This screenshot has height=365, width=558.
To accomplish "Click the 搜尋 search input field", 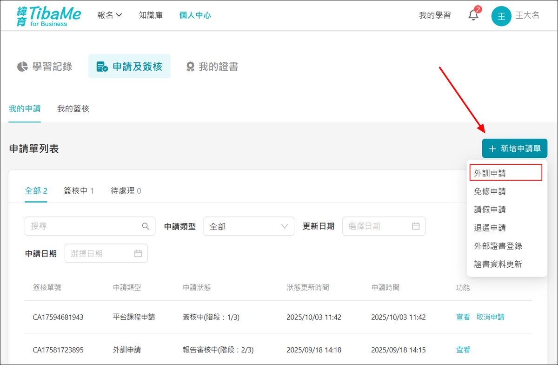I will pos(84,226).
